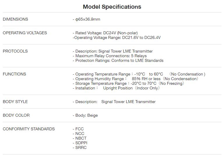Click the BODY STYLE row label

(15, 102)
